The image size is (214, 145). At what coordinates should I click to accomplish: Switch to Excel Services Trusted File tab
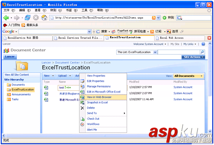tap(78, 38)
